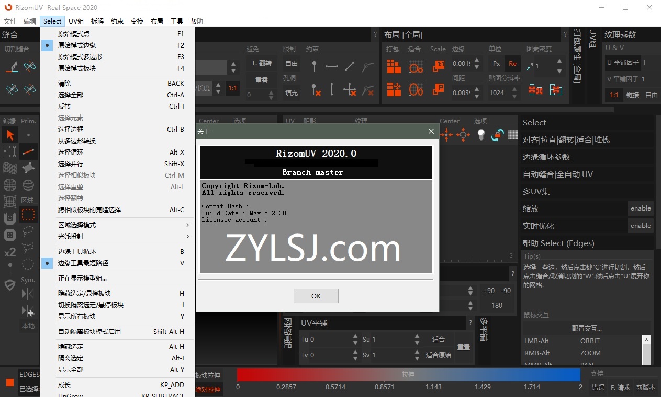
Task: Click the x2 tool icon
Action: click(x=10, y=252)
